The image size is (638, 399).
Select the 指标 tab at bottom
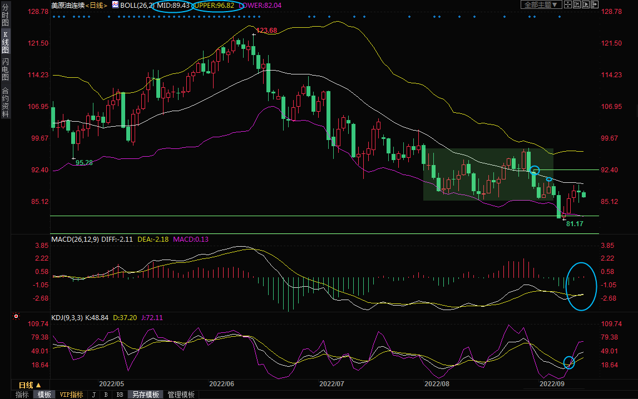click(x=22, y=395)
